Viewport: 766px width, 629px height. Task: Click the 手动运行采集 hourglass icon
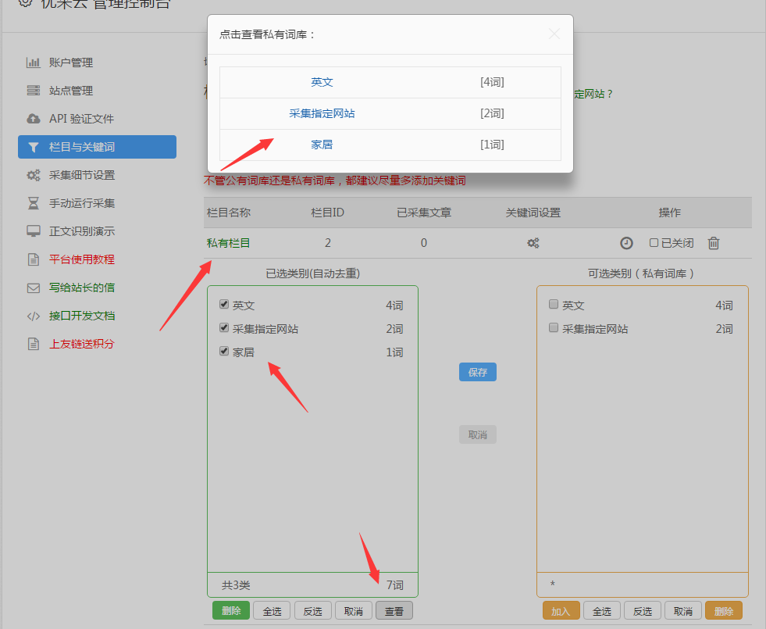coord(34,203)
